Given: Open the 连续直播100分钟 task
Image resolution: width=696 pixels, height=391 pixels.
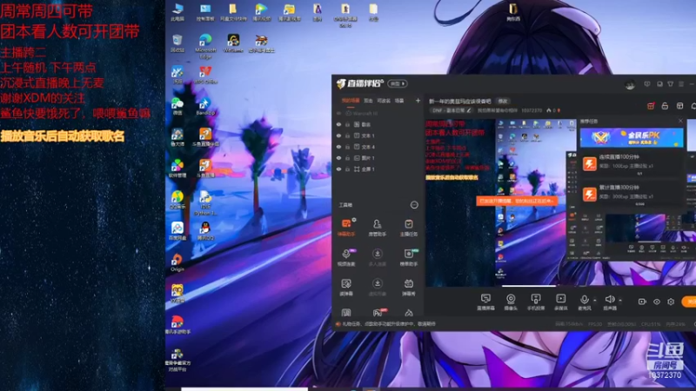Looking at the screenshot, I should pos(632,163).
